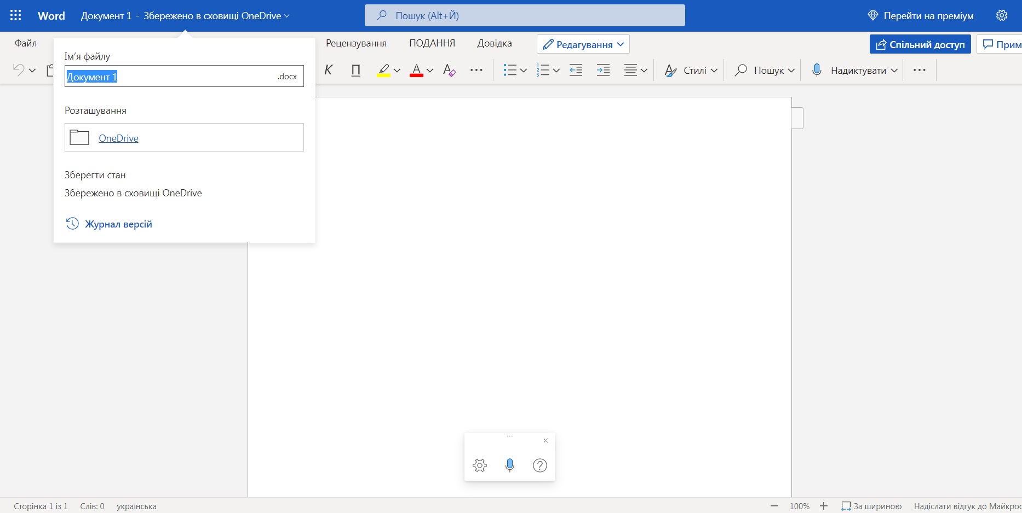Zoom in with the plus button
1022x513 pixels.
(x=824, y=506)
